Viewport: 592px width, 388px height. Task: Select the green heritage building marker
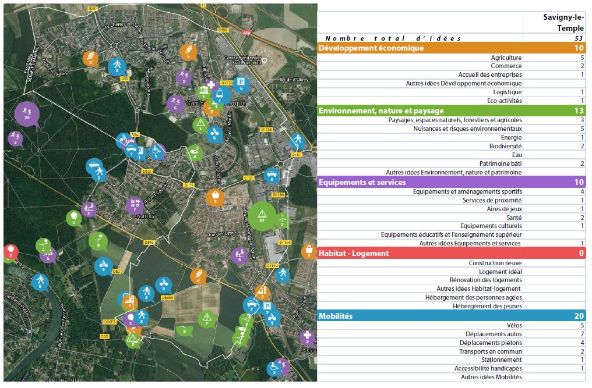pyautogui.click(x=204, y=93)
